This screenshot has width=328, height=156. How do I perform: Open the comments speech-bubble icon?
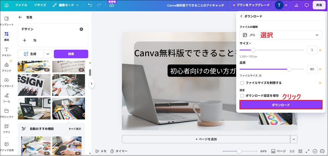tap(307, 5)
